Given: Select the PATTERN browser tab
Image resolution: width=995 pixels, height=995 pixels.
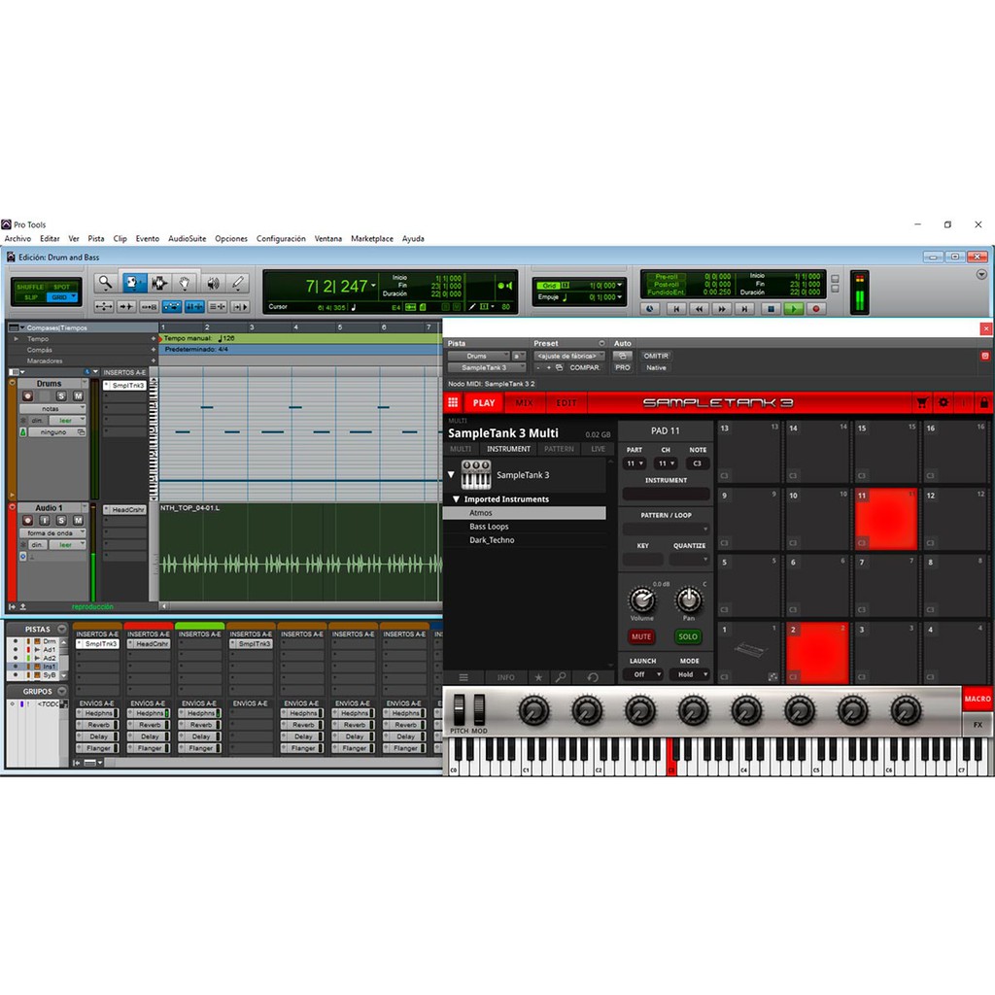Looking at the screenshot, I should (559, 449).
